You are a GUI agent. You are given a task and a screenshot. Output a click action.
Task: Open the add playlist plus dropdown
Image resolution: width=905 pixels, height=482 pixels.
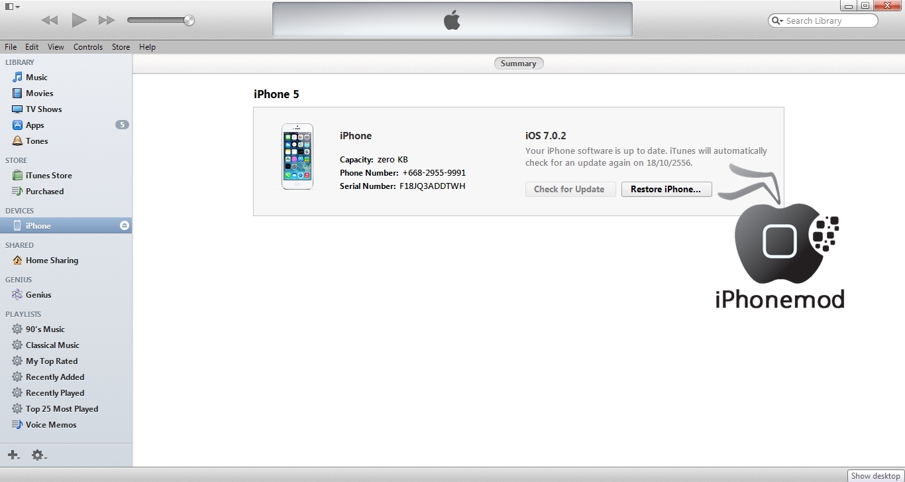13,455
